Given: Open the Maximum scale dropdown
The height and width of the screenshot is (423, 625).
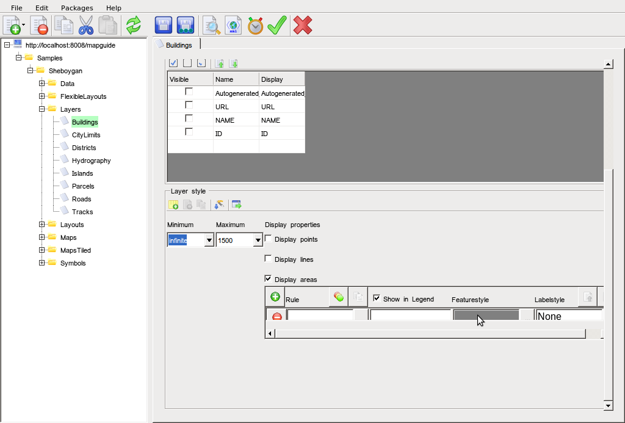Looking at the screenshot, I should [258, 240].
